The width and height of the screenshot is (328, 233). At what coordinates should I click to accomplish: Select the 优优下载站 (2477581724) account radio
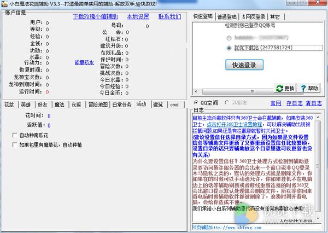click(229, 48)
